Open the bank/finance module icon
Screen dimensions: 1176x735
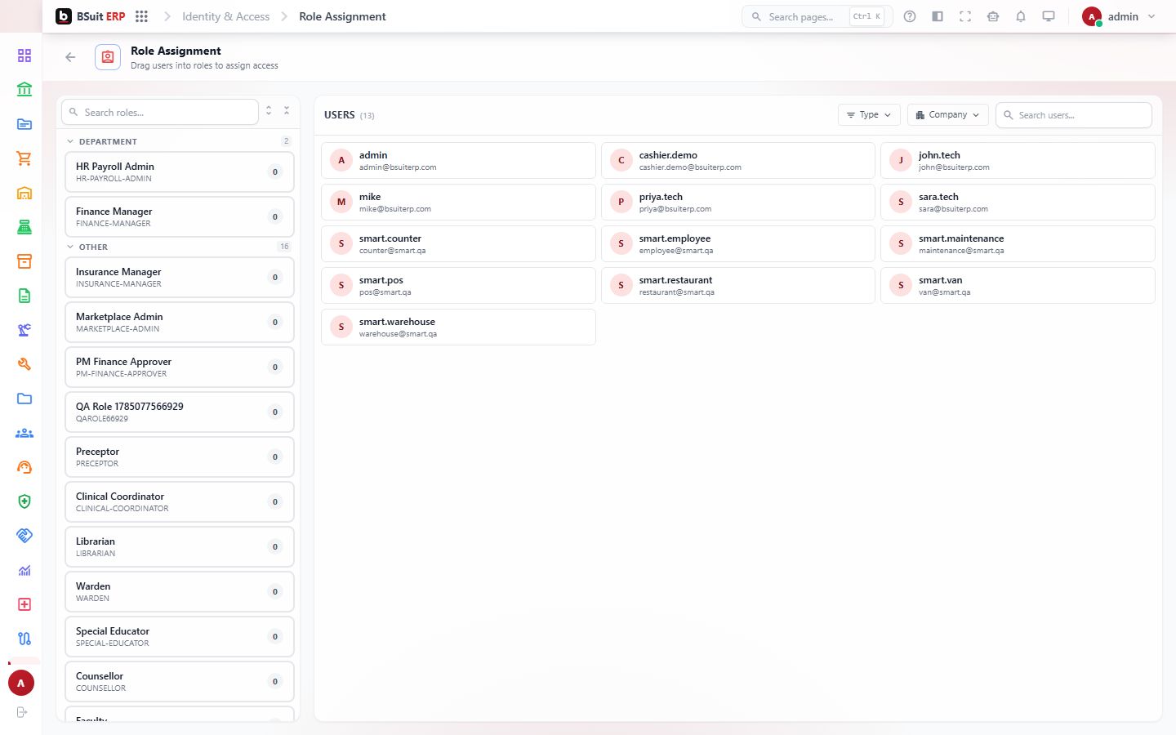point(24,90)
